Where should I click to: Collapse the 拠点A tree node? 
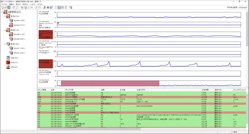coord(5,16)
